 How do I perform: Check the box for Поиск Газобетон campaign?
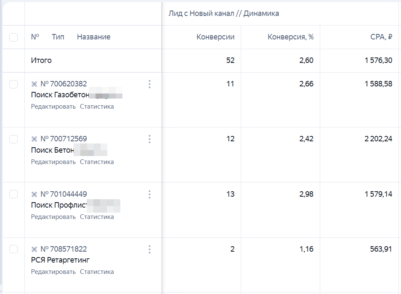tap(13, 84)
